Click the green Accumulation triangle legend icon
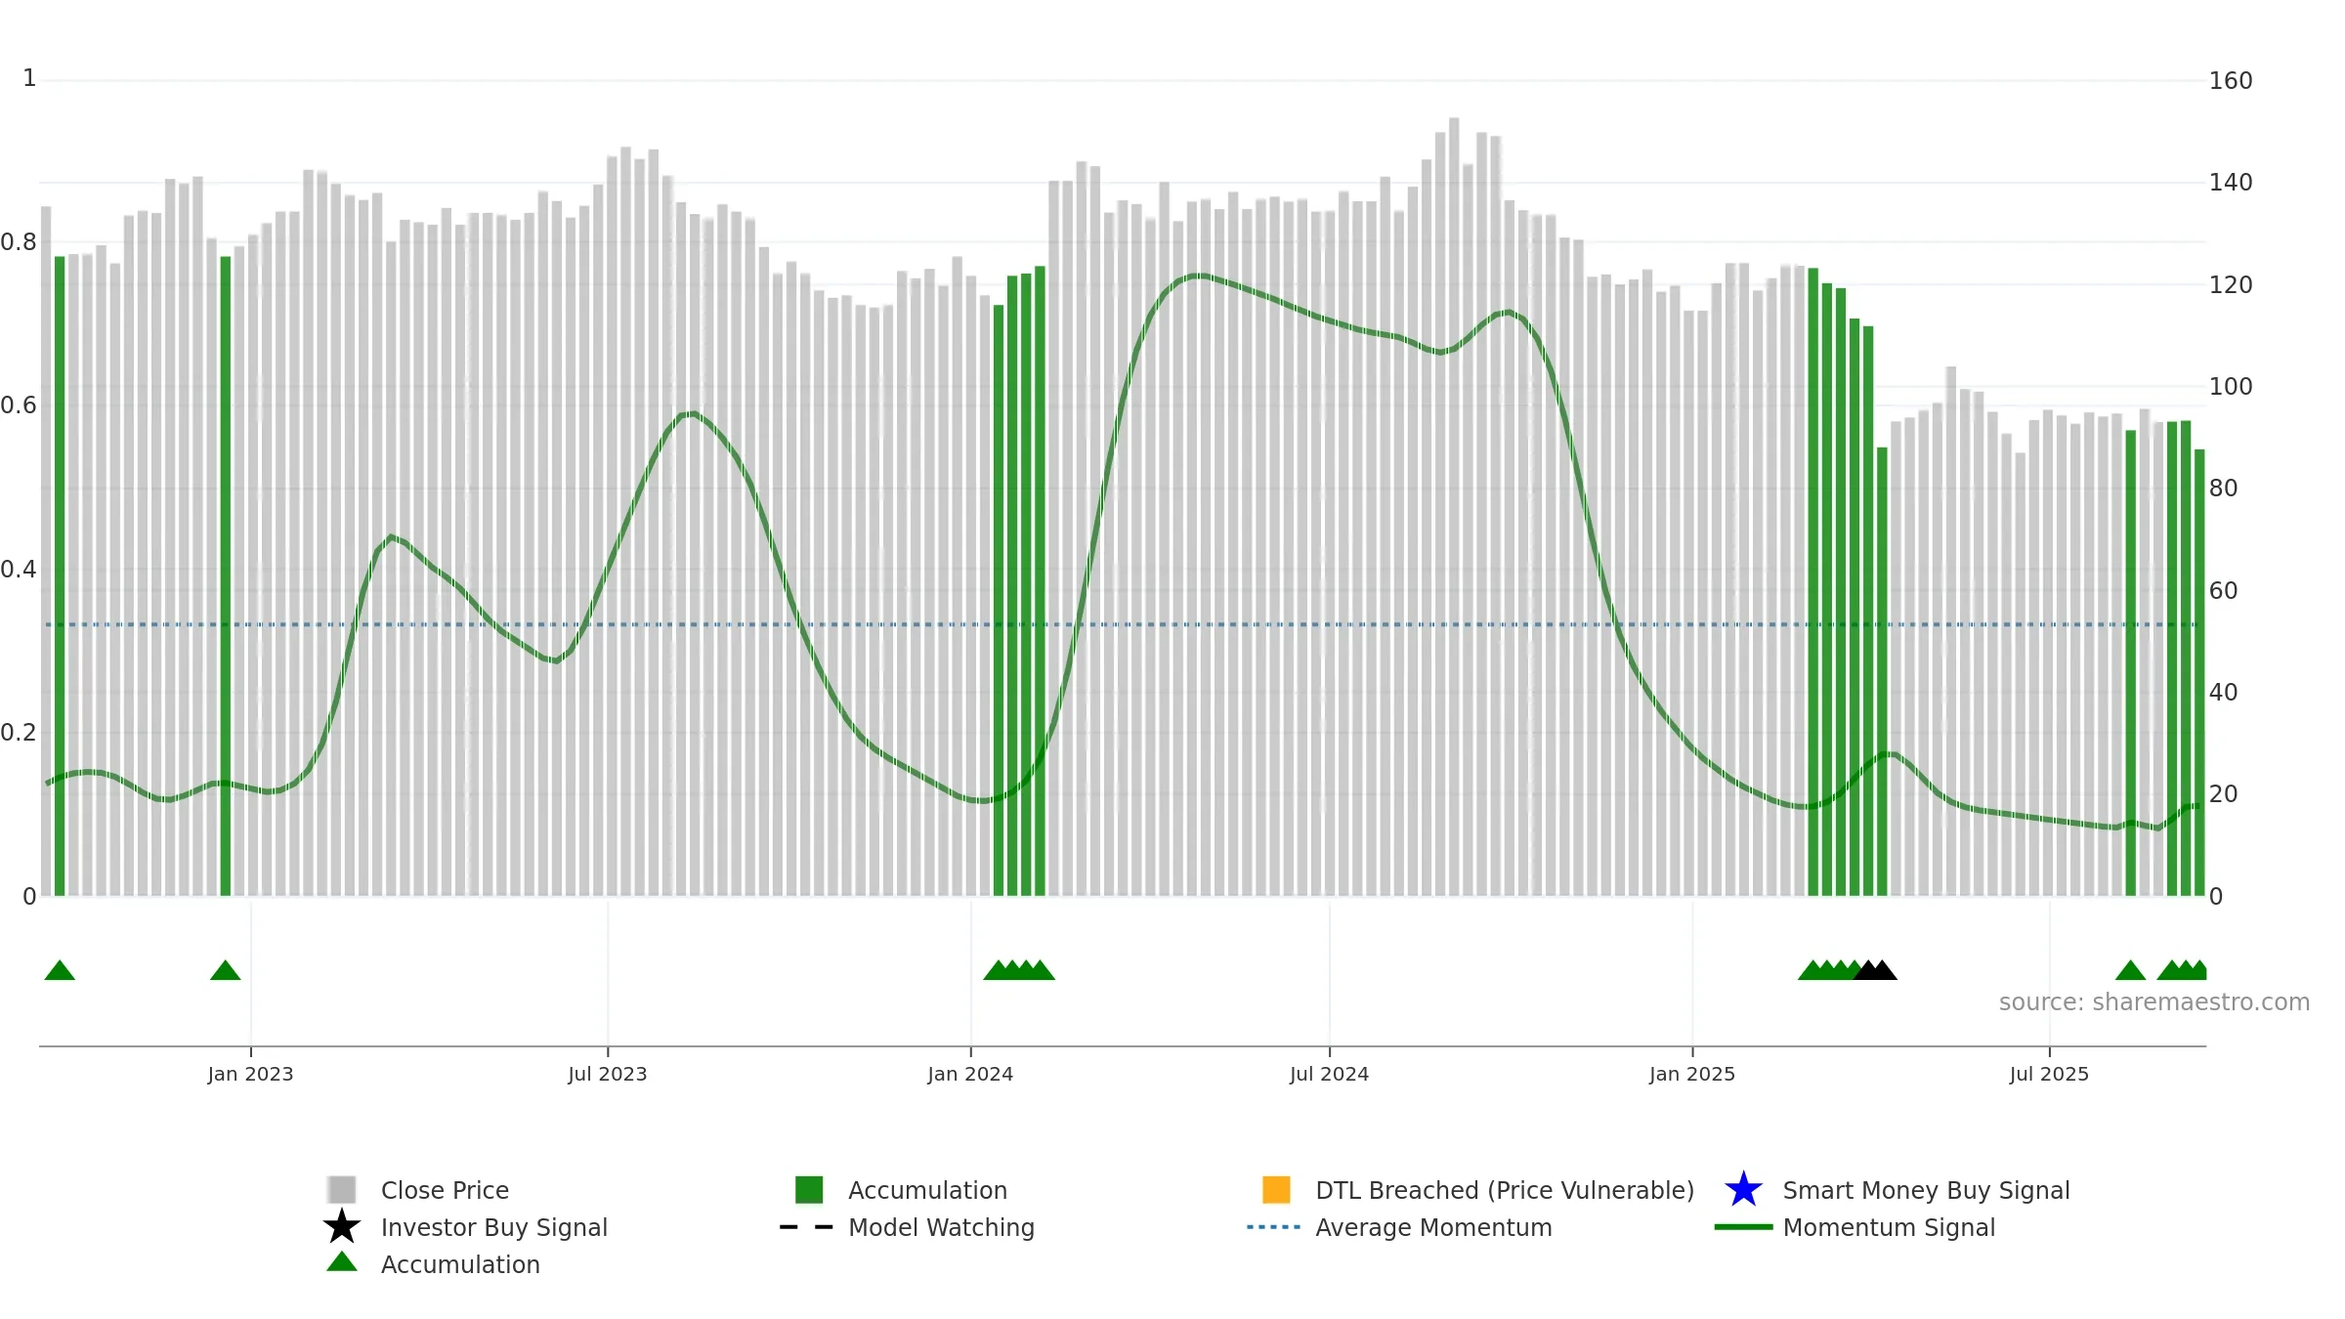The image size is (2345, 1319). coord(342,1261)
